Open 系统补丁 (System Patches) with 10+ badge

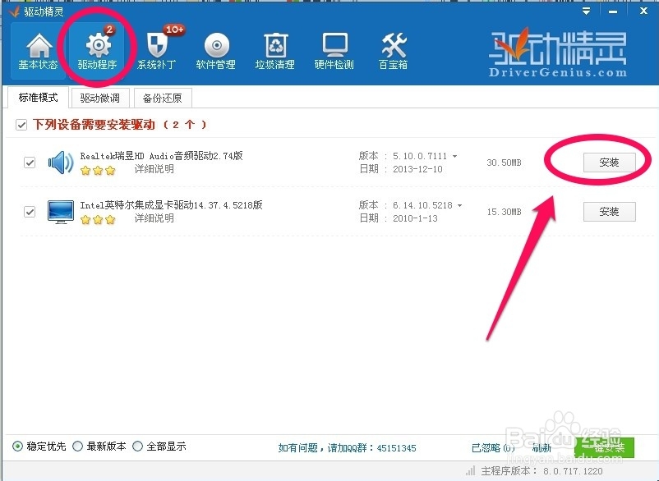coord(156,51)
